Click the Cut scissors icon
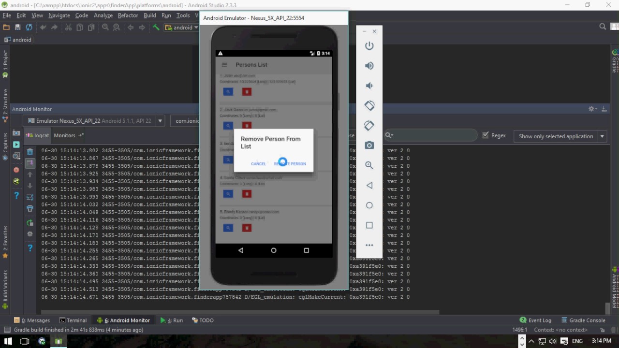619x348 pixels. pyautogui.click(x=68, y=28)
